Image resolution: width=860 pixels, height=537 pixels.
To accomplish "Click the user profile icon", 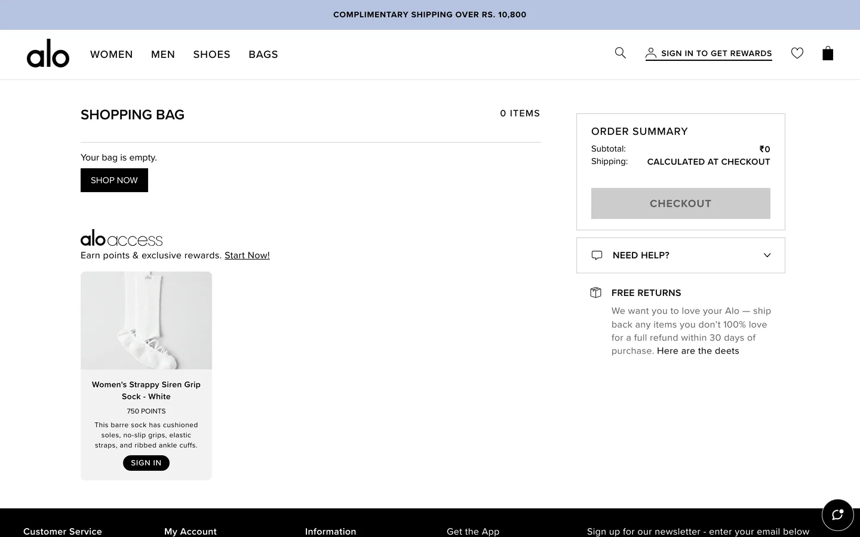I will [651, 53].
